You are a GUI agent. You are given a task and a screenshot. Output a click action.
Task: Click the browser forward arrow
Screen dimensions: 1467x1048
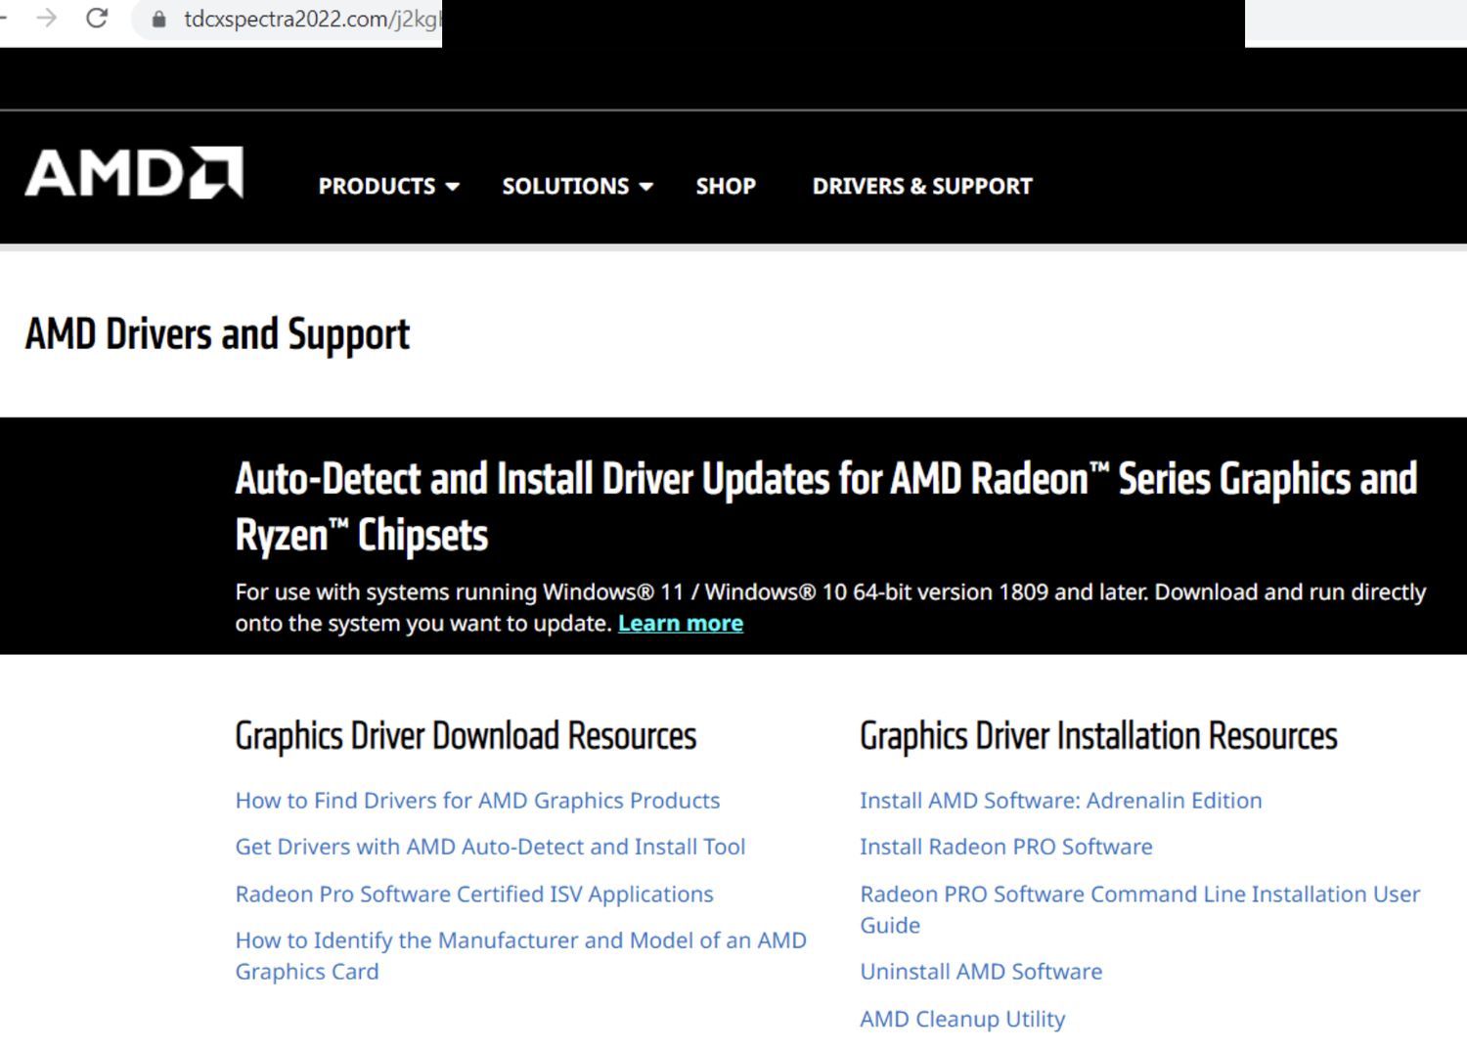point(46,18)
